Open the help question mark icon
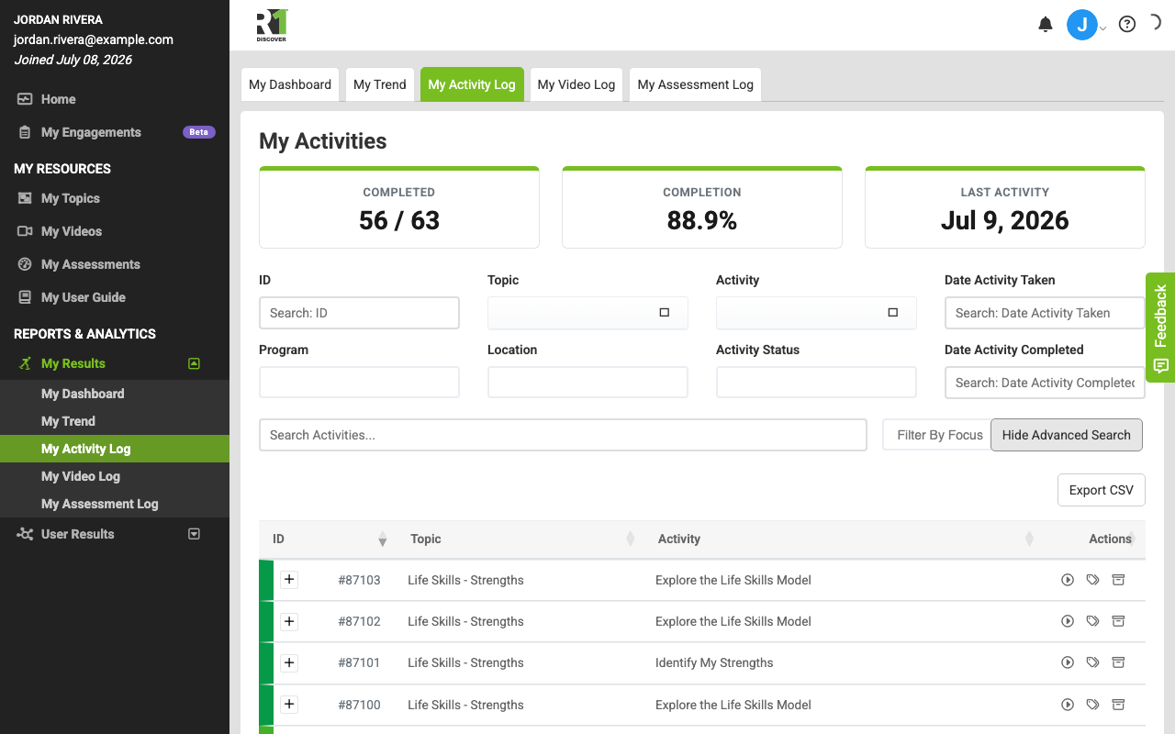Image resolution: width=1175 pixels, height=734 pixels. pyautogui.click(x=1127, y=25)
